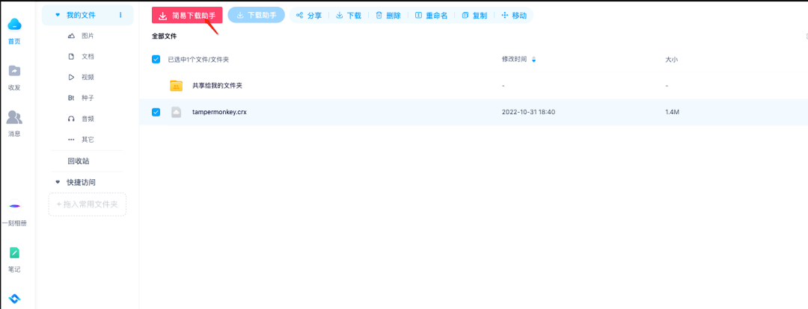Click the 拖入常用文件夹 drop box
Viewport: 808px width, 309px height.
pos(87,204)
